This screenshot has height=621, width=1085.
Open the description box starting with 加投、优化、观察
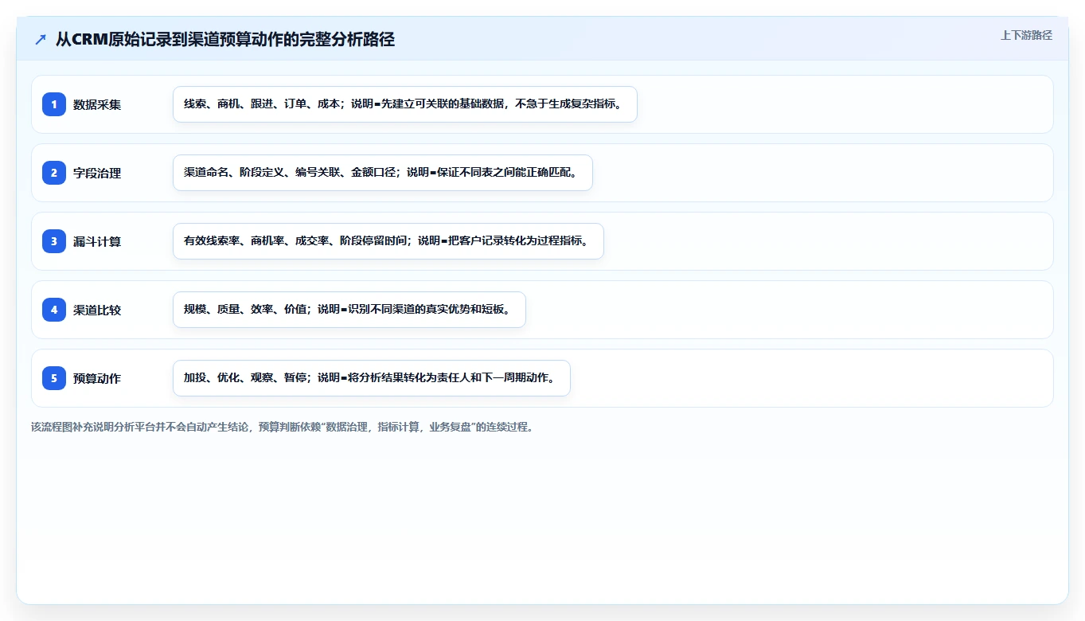372,378
